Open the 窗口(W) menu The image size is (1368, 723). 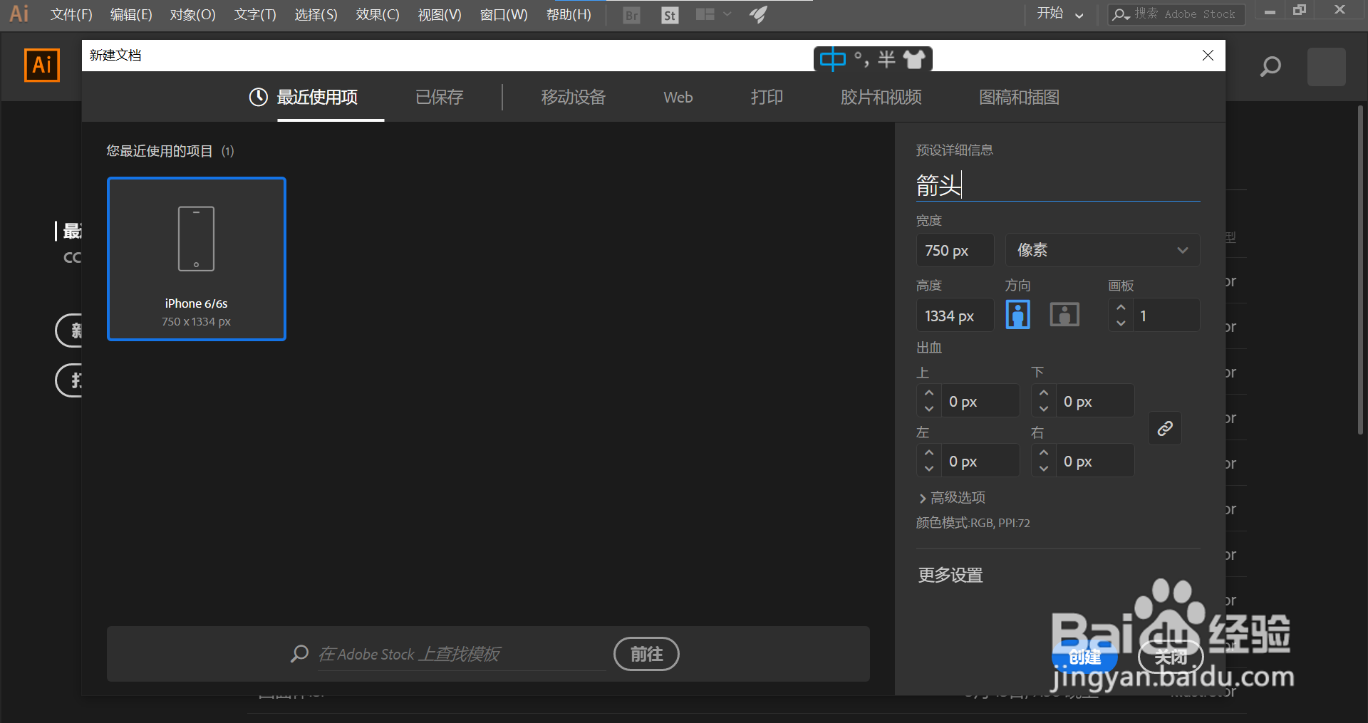click(504, 15)
